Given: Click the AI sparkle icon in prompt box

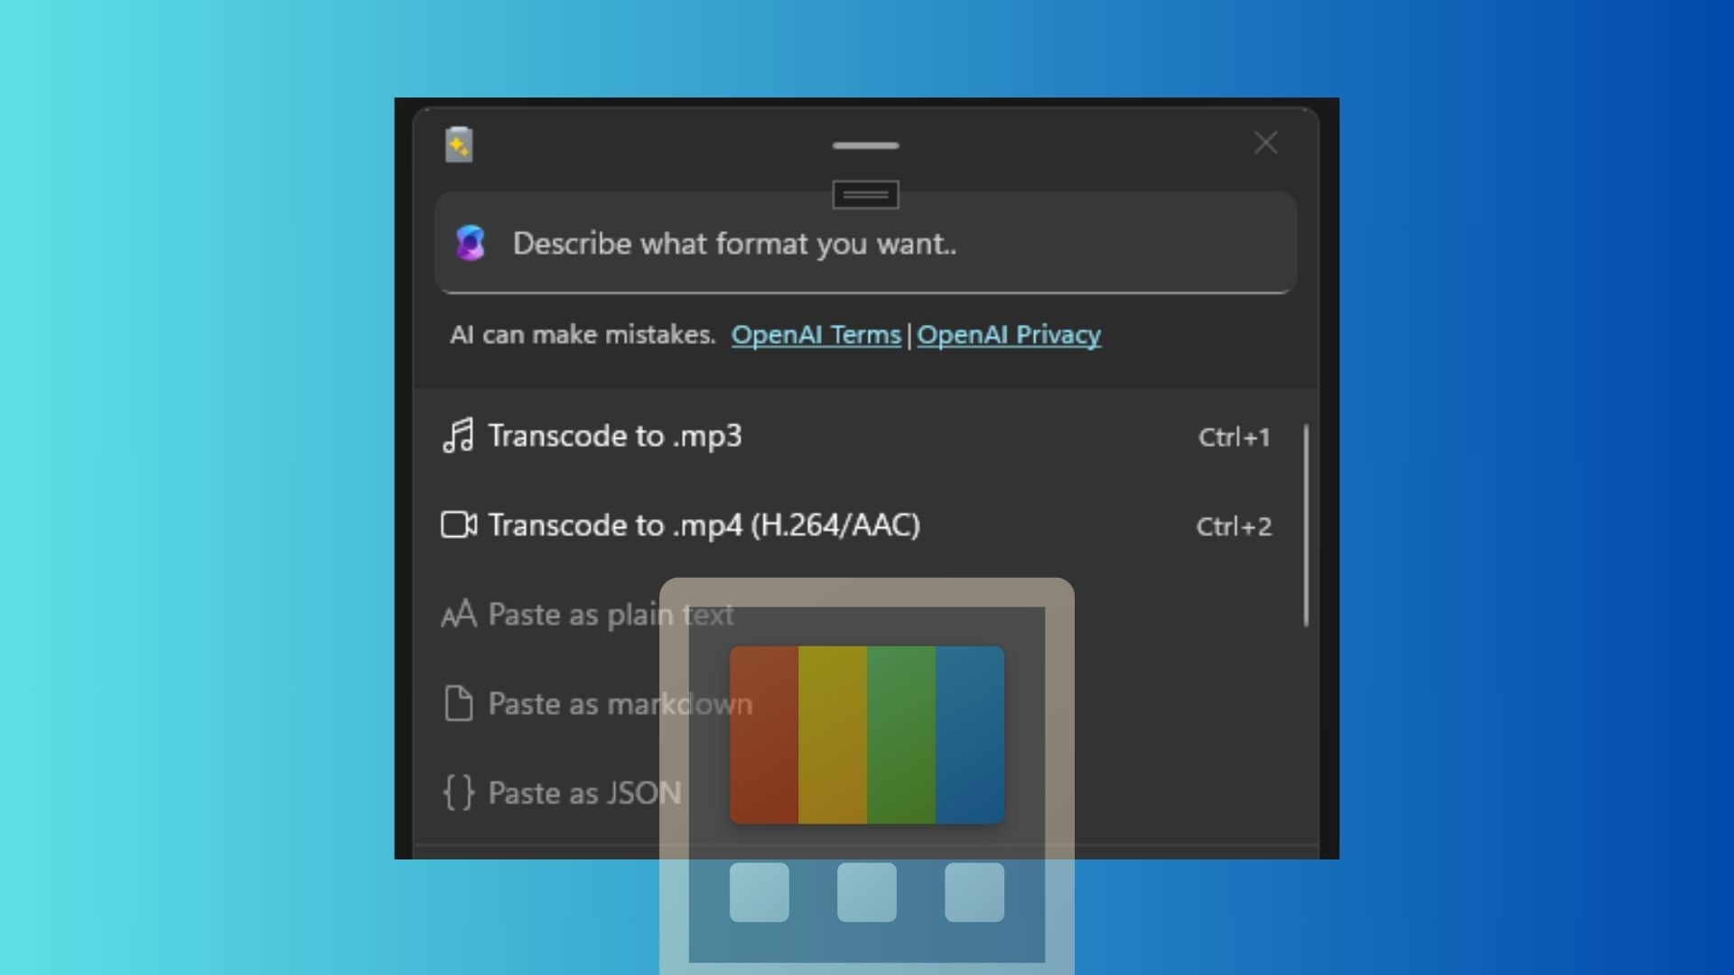Looking at the screenshot, I should [471, 243].
